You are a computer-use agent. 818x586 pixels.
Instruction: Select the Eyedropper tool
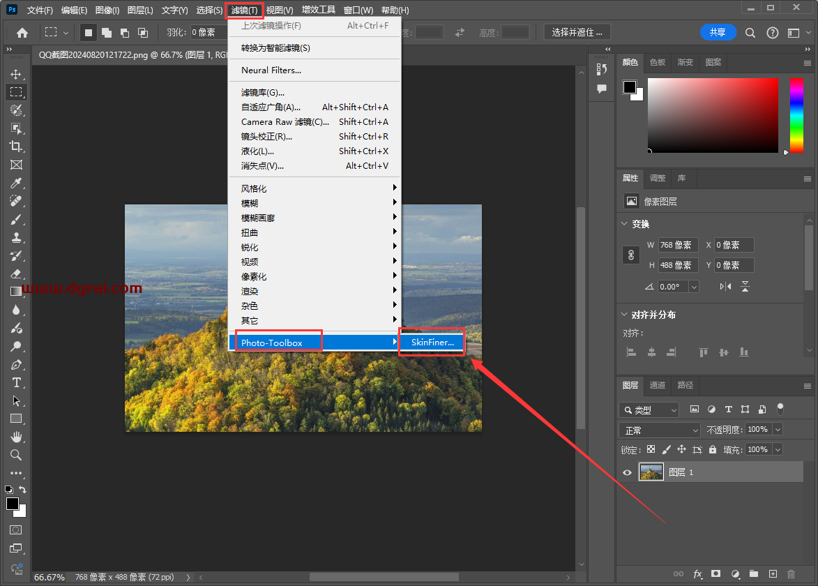[15, 183]
